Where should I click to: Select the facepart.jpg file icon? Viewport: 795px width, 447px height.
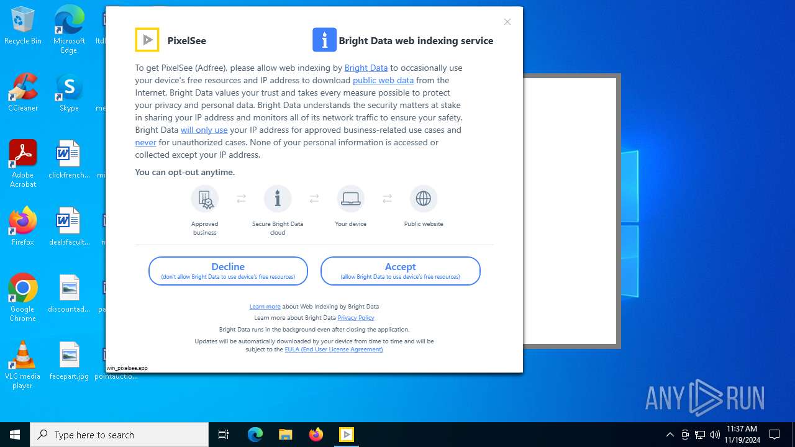click(69, 361)
